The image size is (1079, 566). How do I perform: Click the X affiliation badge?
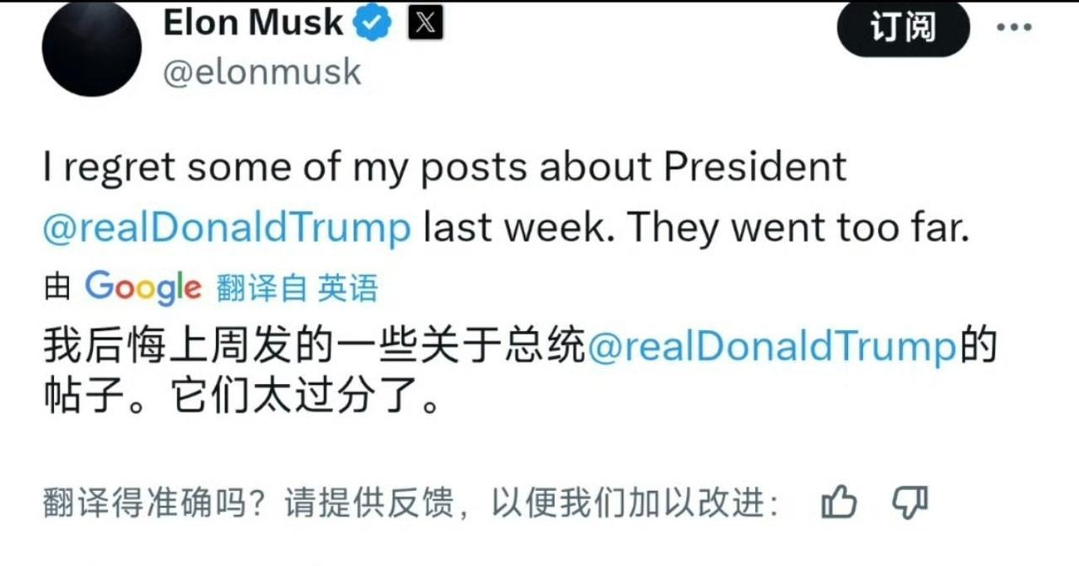[426, 24]
